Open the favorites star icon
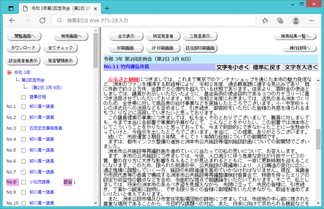Viewport: 324px width, 209px height. [x=265, y=20]
